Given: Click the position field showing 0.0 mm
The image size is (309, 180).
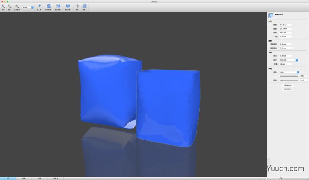Looking at the screenshot, I should [285, 64].
